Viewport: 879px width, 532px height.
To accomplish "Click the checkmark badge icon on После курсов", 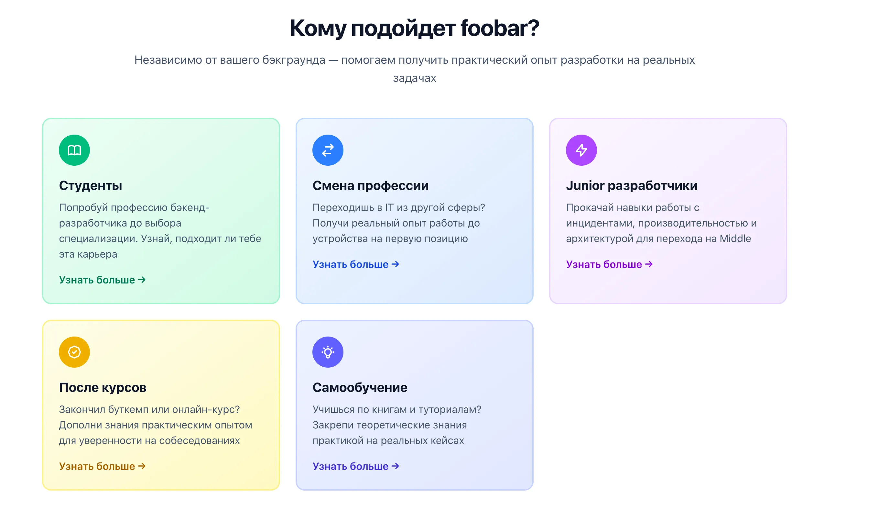I will click(74, 352).
